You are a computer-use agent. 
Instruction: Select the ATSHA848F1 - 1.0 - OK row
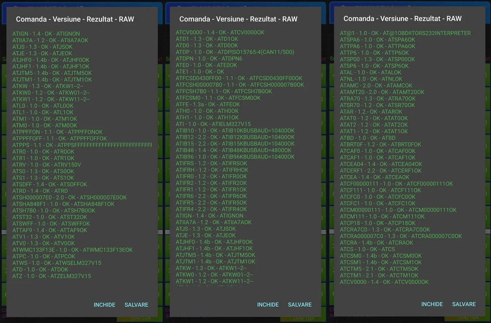click(63, 204)
